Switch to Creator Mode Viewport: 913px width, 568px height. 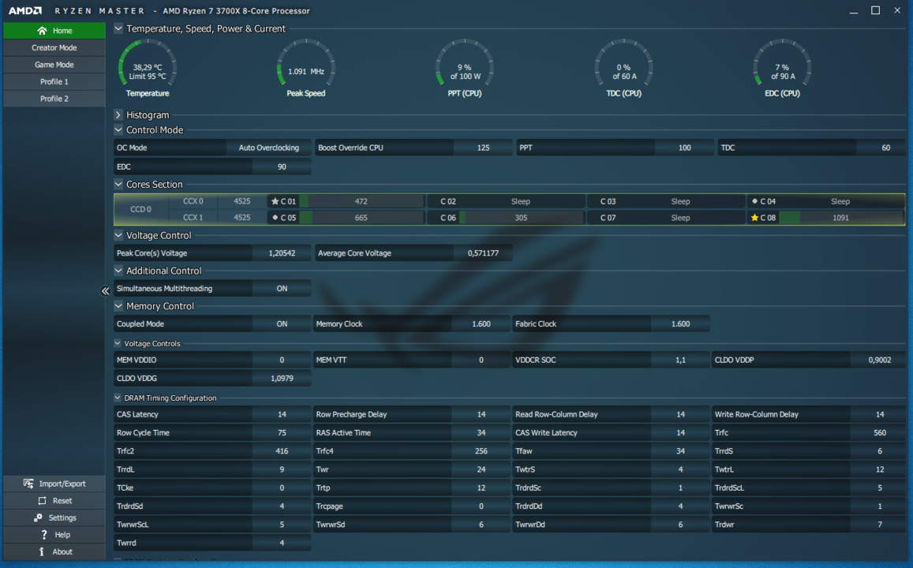click(54, 47)
